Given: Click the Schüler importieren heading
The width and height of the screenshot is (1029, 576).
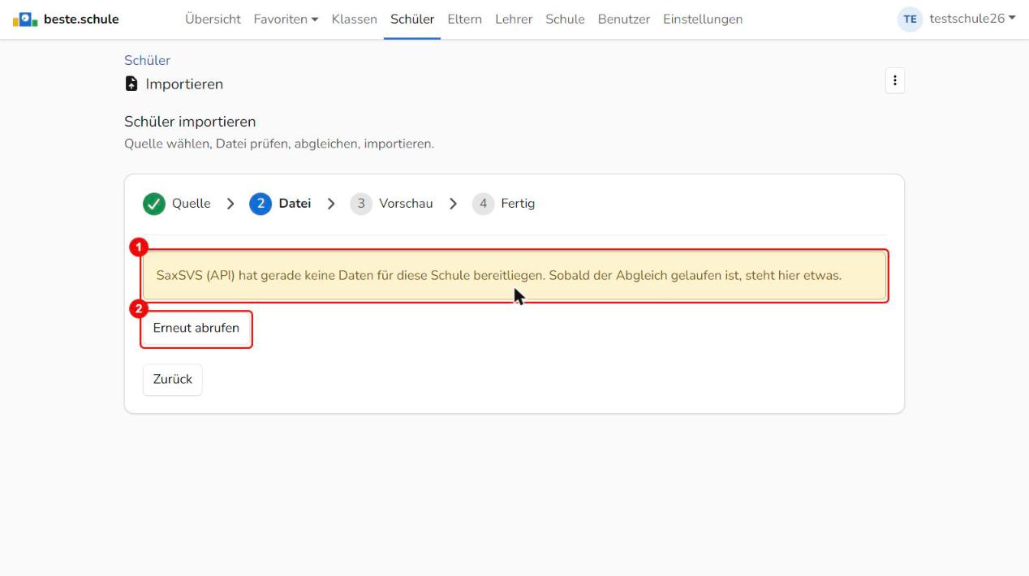Looking at the screenshot, I should (190, 122).
